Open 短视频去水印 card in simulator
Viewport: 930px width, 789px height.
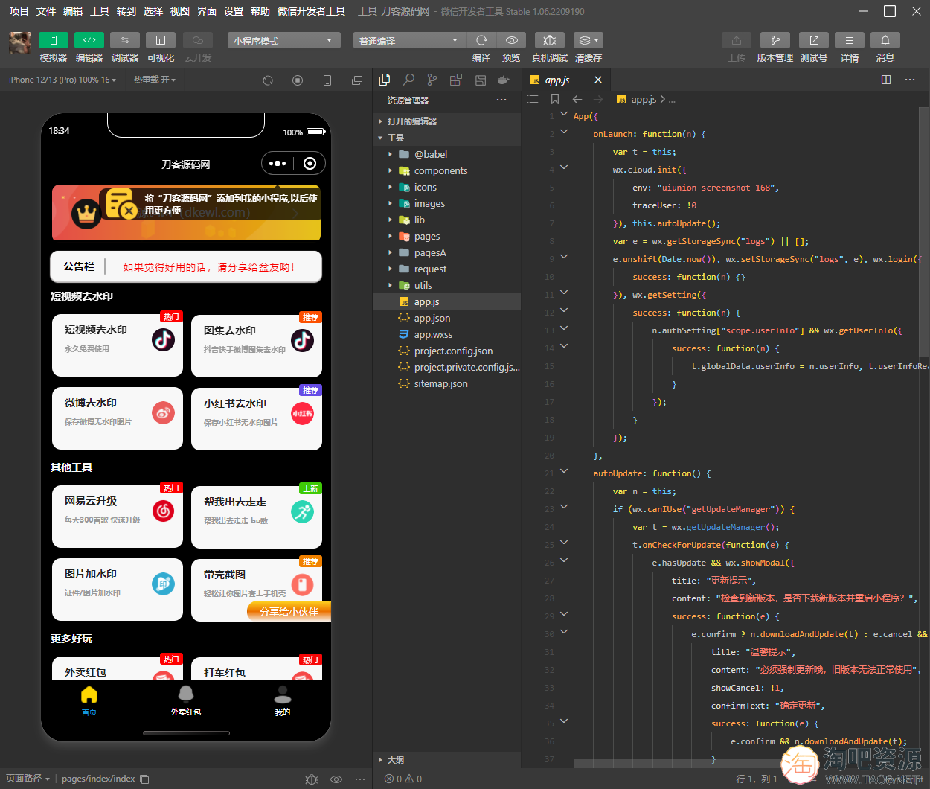click(x=118, y=345)
